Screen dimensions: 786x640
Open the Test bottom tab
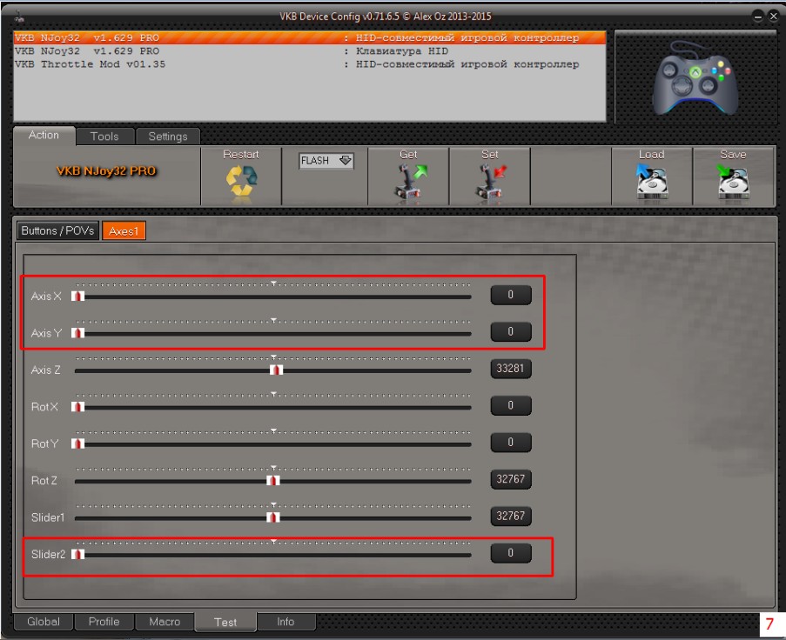(x=225, y=622)
